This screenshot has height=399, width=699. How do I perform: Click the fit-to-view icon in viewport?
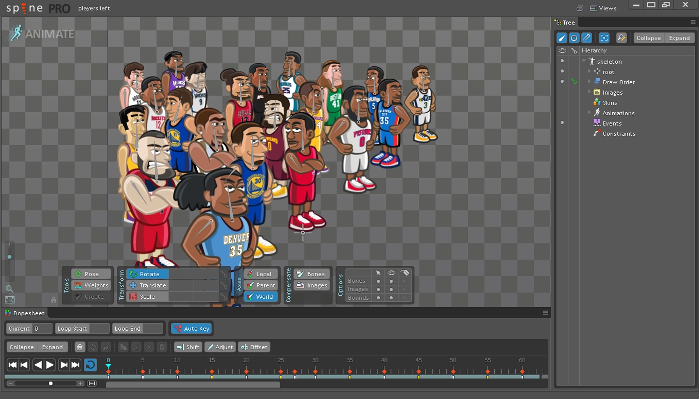(x=9, y=300)
